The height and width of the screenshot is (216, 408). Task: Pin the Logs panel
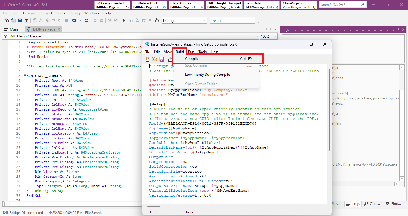click(x=398, y=30)
